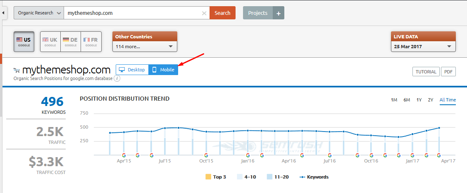
Task: Click the info icon beside database description
Action: click(x=117, y=78)
